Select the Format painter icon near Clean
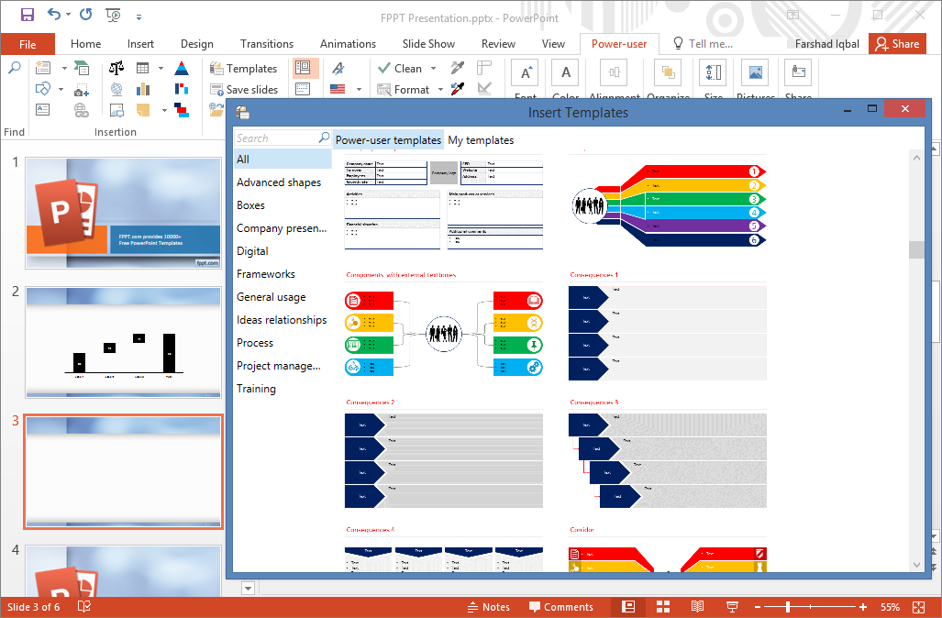This screenshot has width=942, height=618. click(456, 68)
